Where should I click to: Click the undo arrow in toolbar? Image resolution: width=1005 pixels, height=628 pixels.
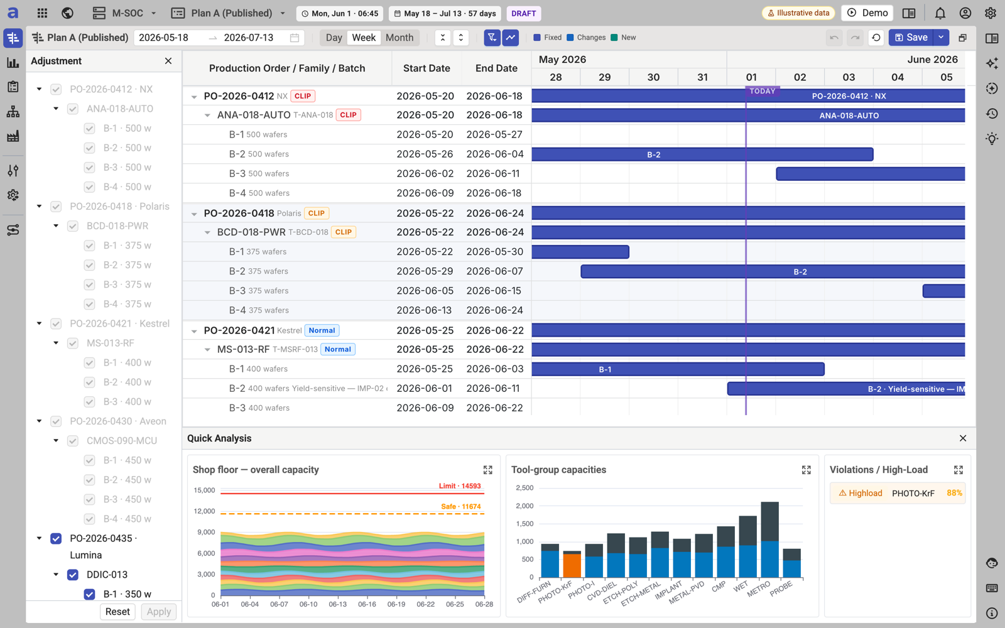pos(834,38)
